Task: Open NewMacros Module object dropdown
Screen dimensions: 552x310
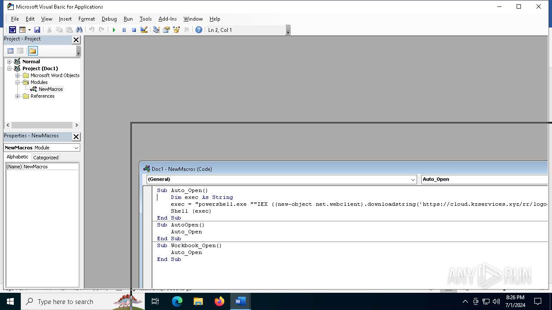Action: click(76, 148)
